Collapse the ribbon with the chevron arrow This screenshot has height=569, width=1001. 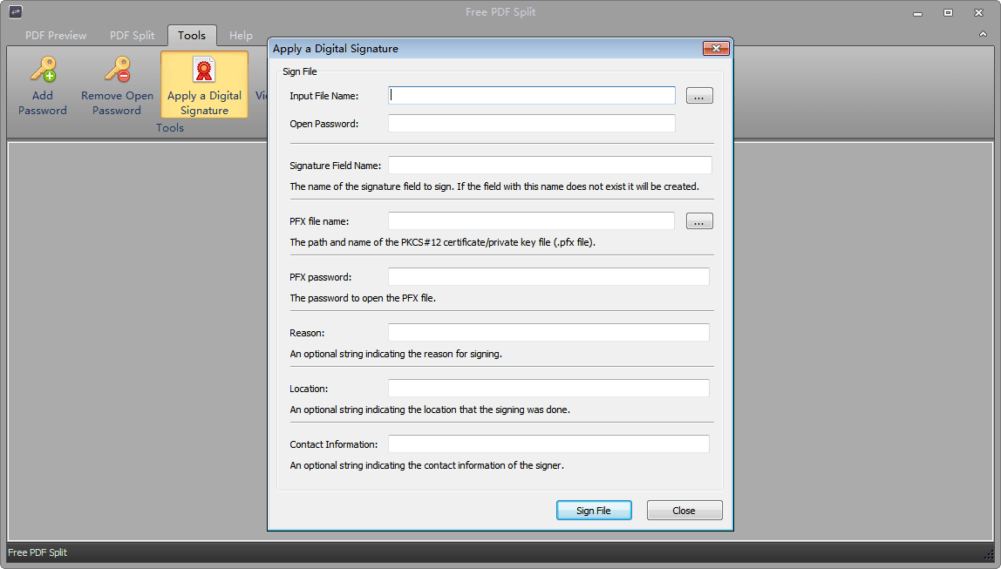tap(984, 34)
